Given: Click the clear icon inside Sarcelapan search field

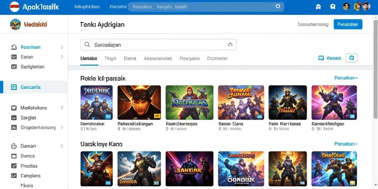Looking at the screenshot, I should [x=230, y=45].
